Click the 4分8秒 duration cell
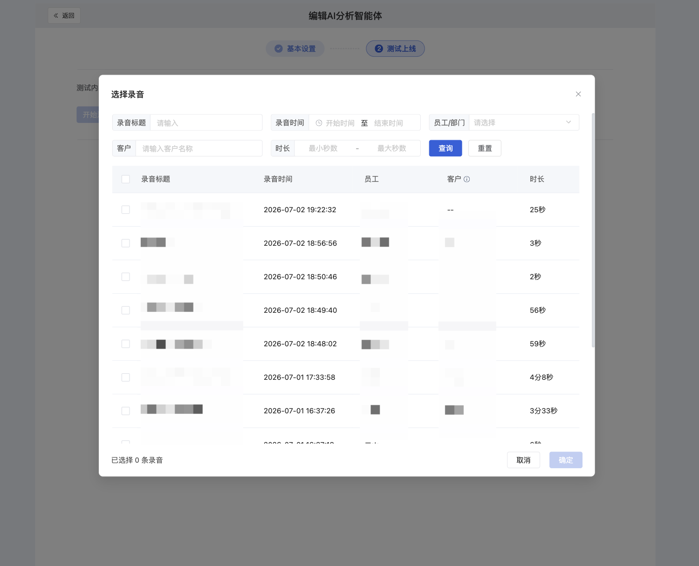This screenshot has width=699, height=566. pos(541,377)
